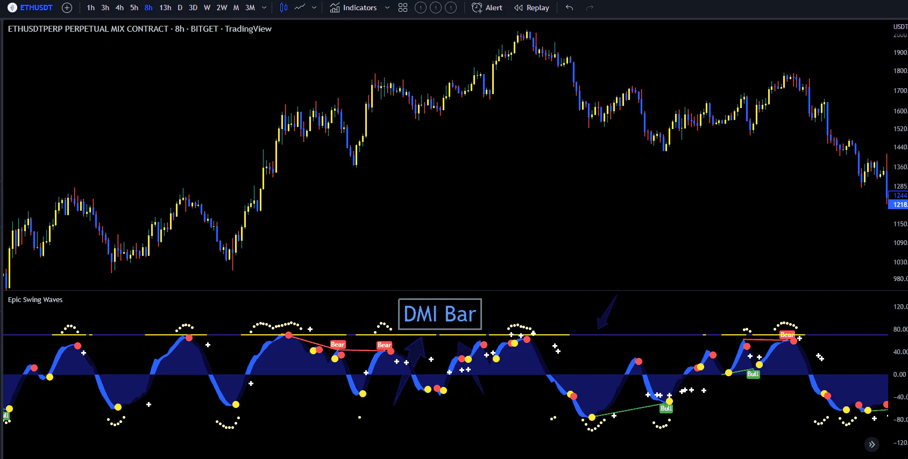
Task: Switch to the 1h interval
Action: [x=90, y=8]
